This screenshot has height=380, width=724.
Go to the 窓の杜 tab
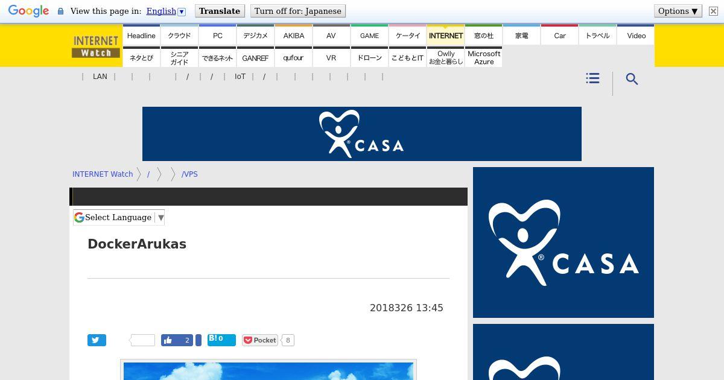pyautogui.click(x=484, y=36)
